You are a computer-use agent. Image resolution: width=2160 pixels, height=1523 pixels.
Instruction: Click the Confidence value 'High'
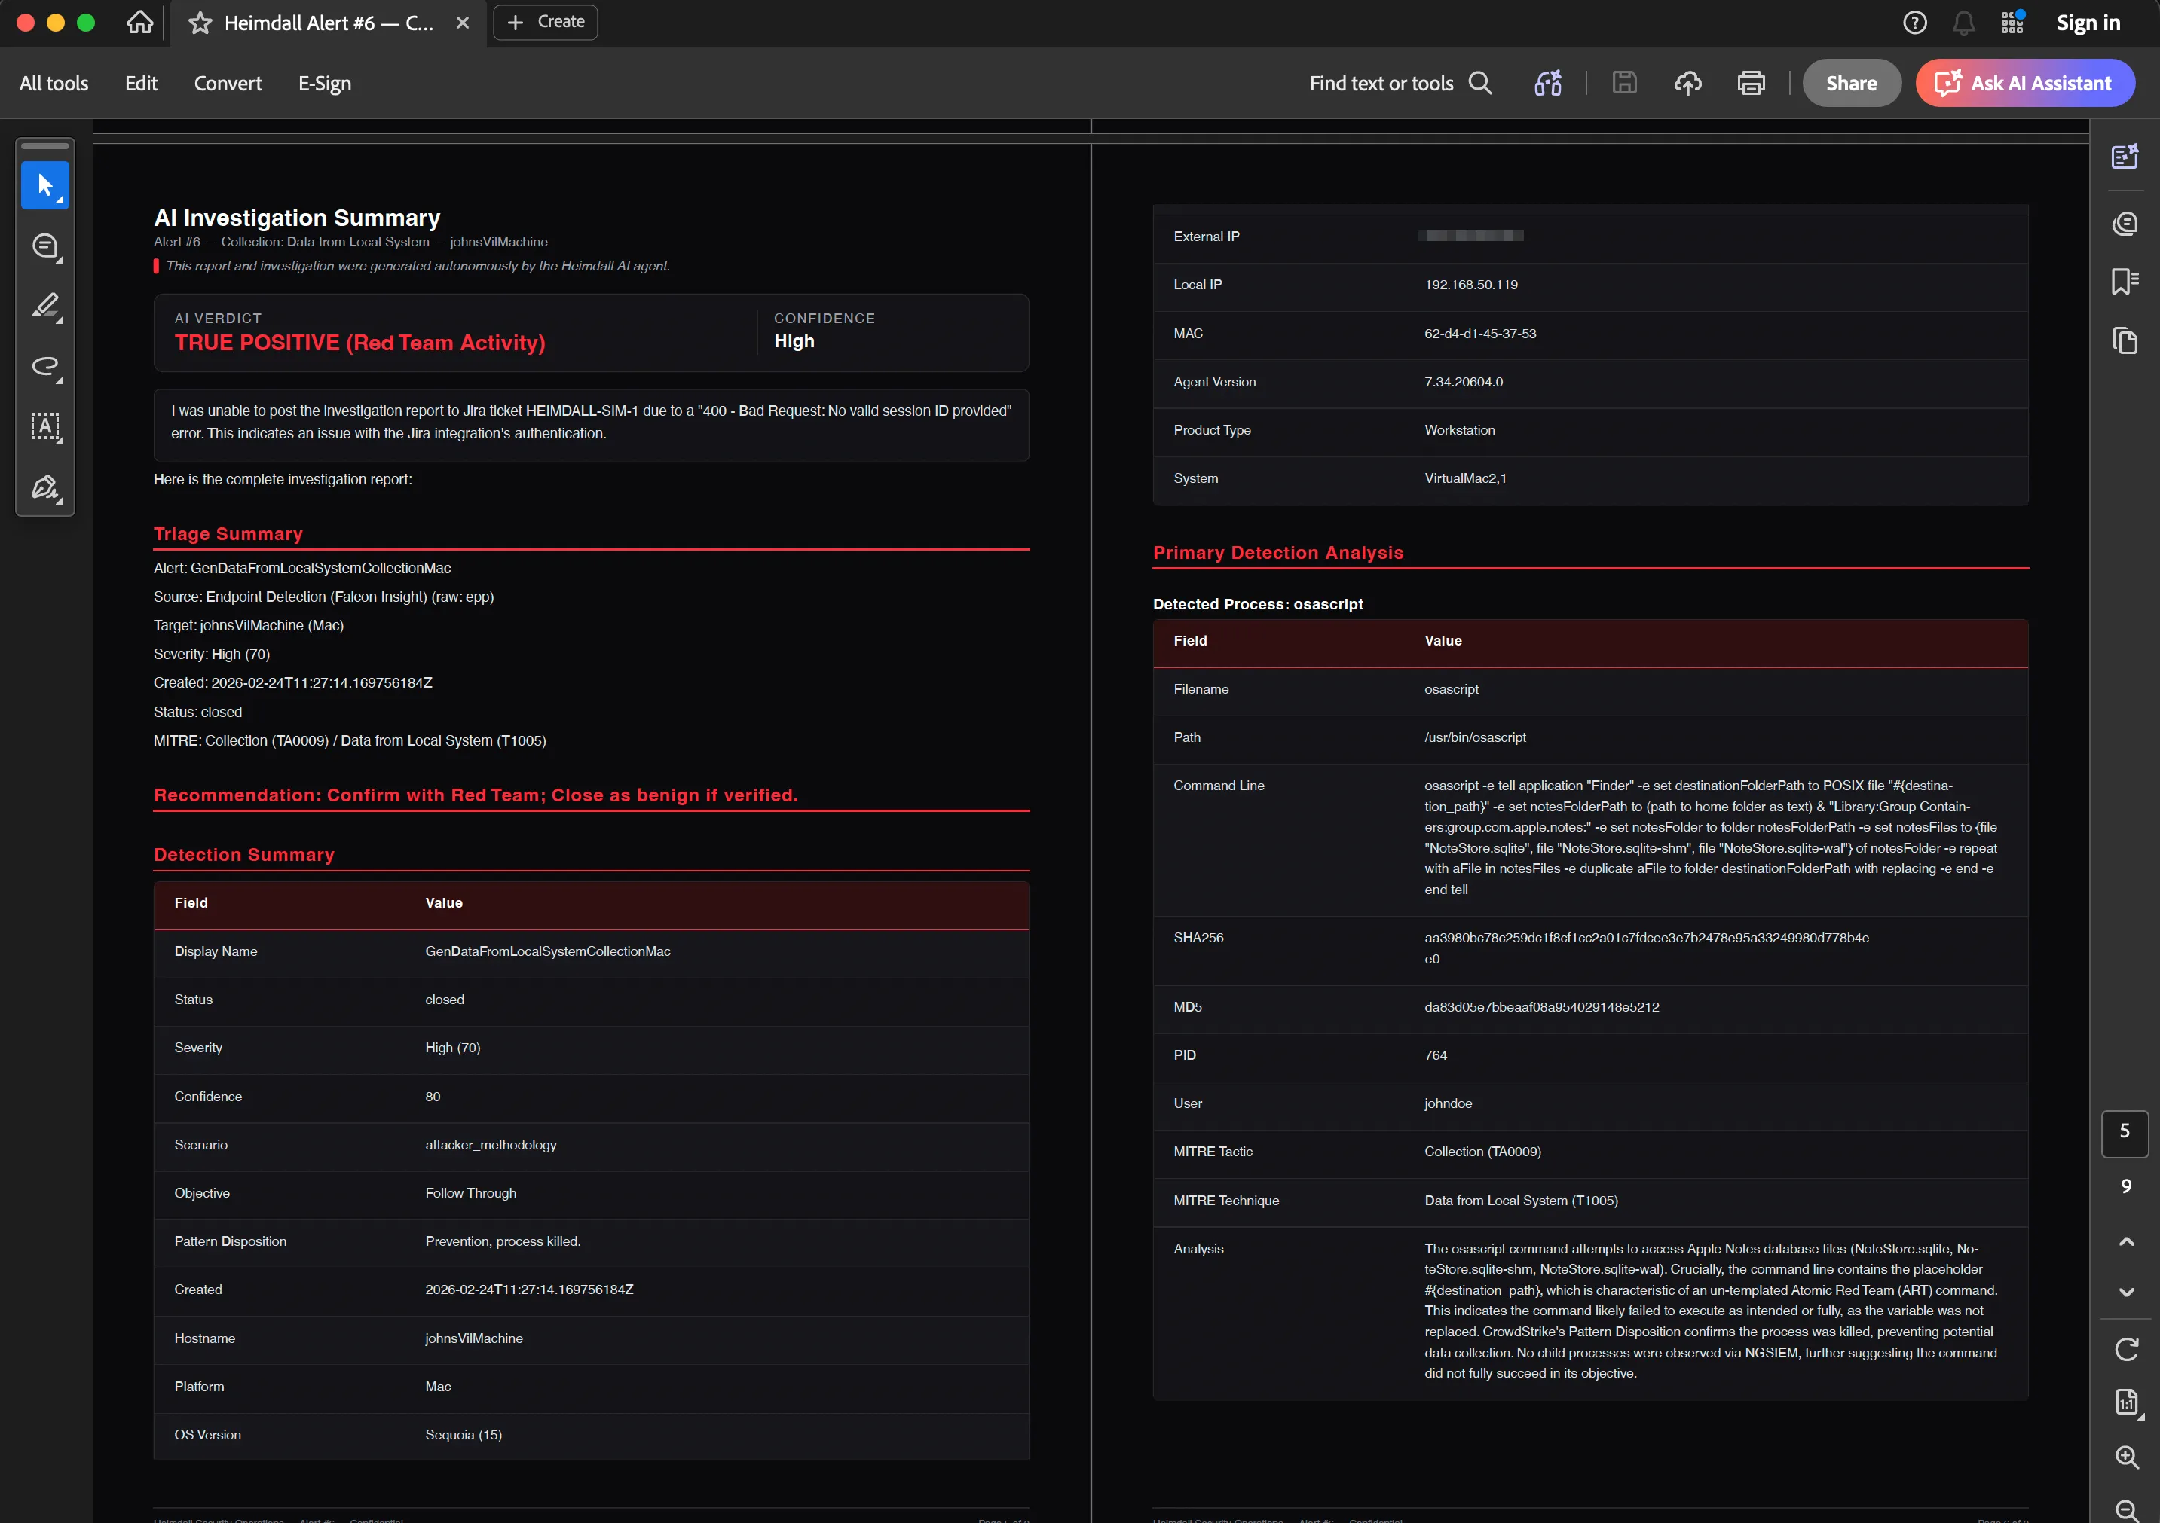[794, 341]
